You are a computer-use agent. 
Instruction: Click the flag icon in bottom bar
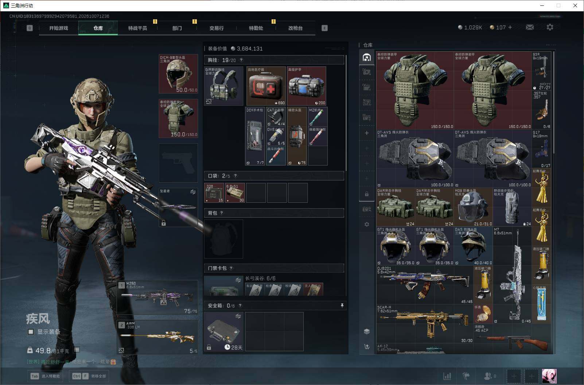[x=466, y=376]
